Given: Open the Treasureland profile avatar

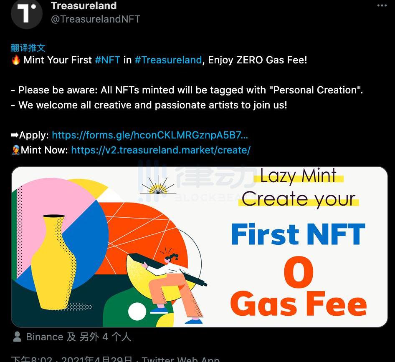Looking at the screenshot, I should [27, 13].
